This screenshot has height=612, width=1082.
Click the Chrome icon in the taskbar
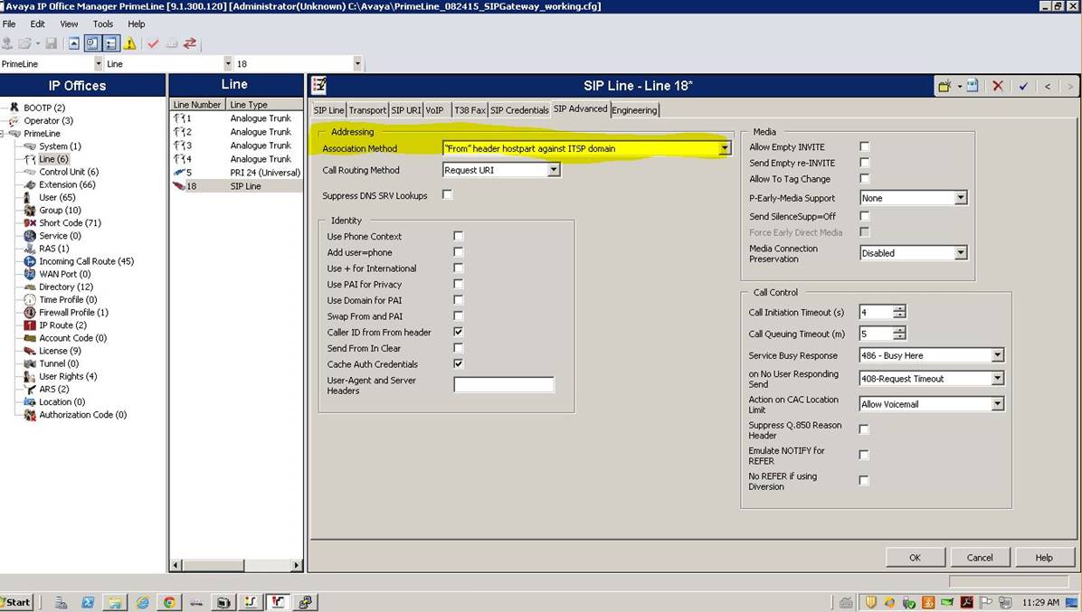tap(169, 602)
